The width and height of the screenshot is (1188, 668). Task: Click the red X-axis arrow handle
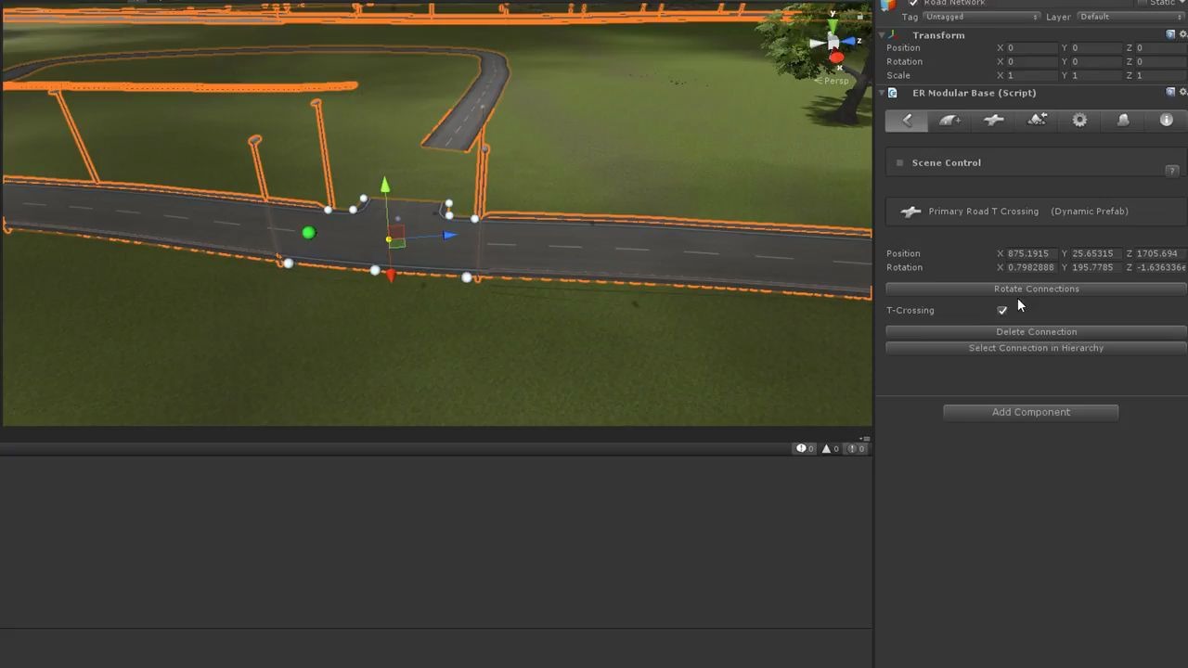391,275
